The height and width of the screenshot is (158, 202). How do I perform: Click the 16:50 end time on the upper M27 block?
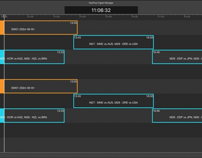point(149,38)
